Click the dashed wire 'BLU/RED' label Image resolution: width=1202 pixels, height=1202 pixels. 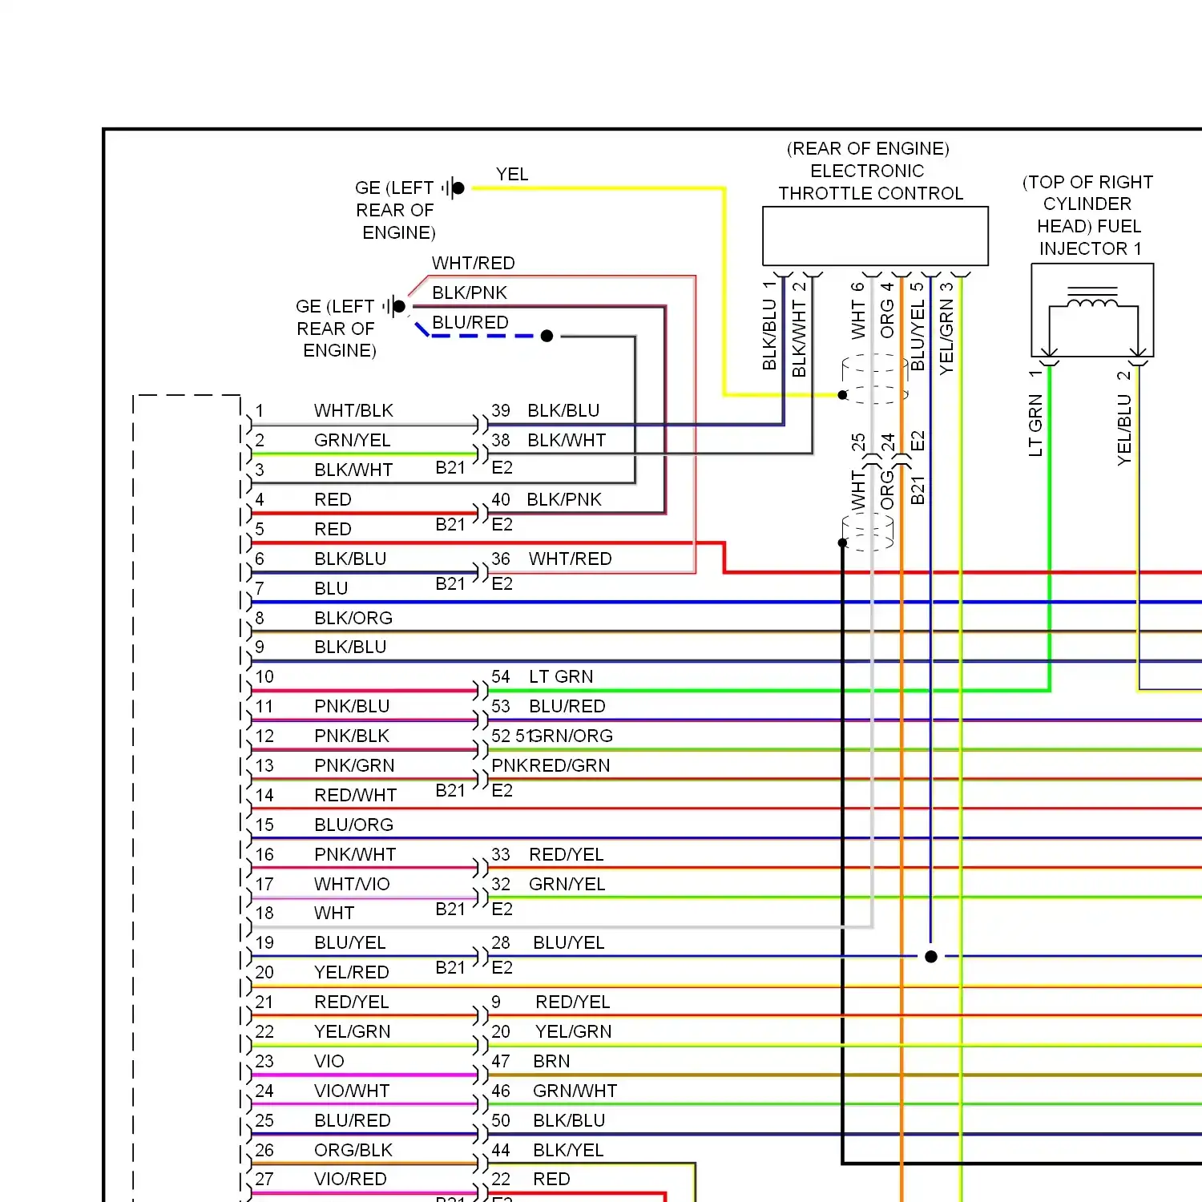coord(470,322)
